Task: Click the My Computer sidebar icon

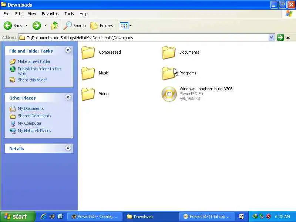Action: coord(13,124)
